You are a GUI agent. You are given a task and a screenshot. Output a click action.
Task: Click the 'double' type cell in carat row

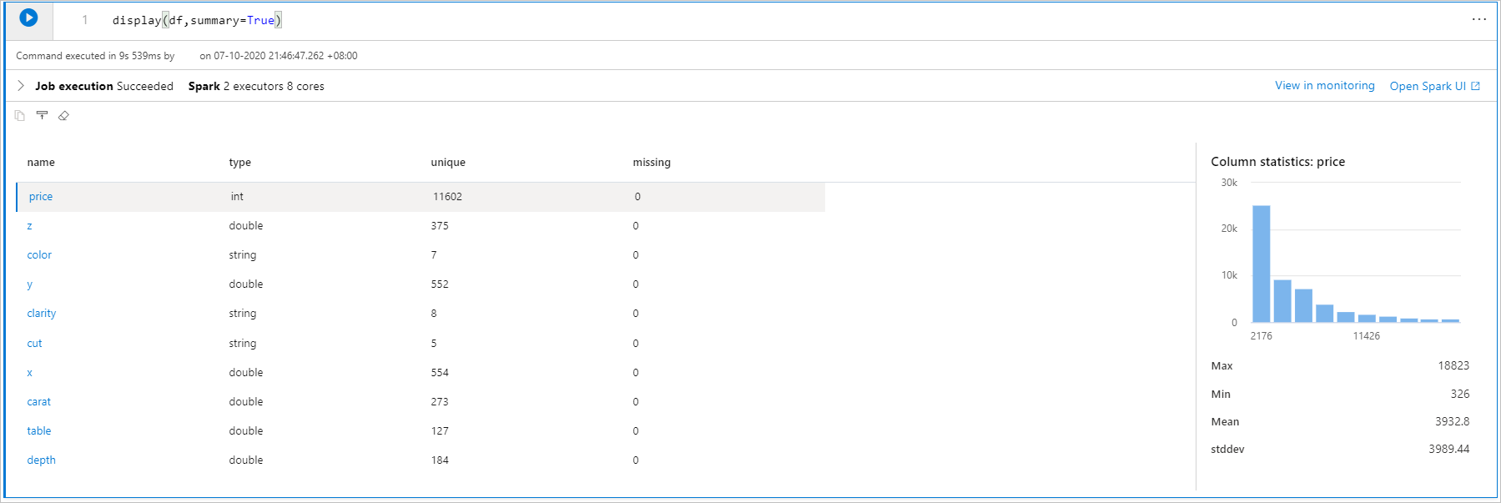(x=246, y=402)
